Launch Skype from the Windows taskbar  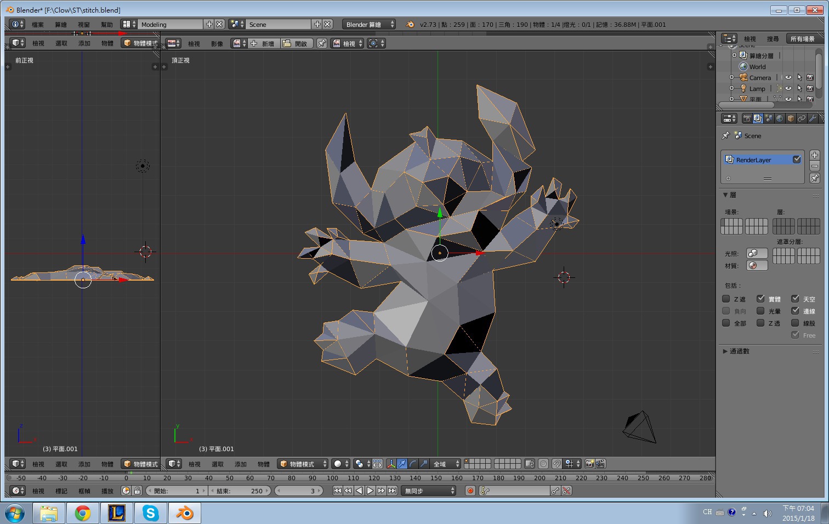click(150, 513)
